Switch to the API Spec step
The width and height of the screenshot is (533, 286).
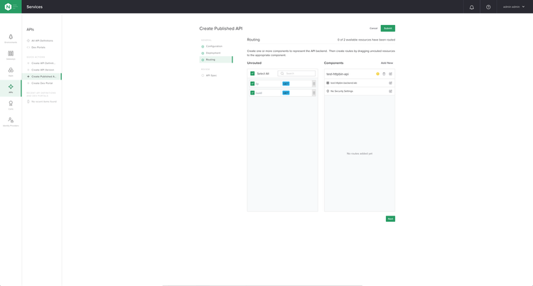point(211,75)
